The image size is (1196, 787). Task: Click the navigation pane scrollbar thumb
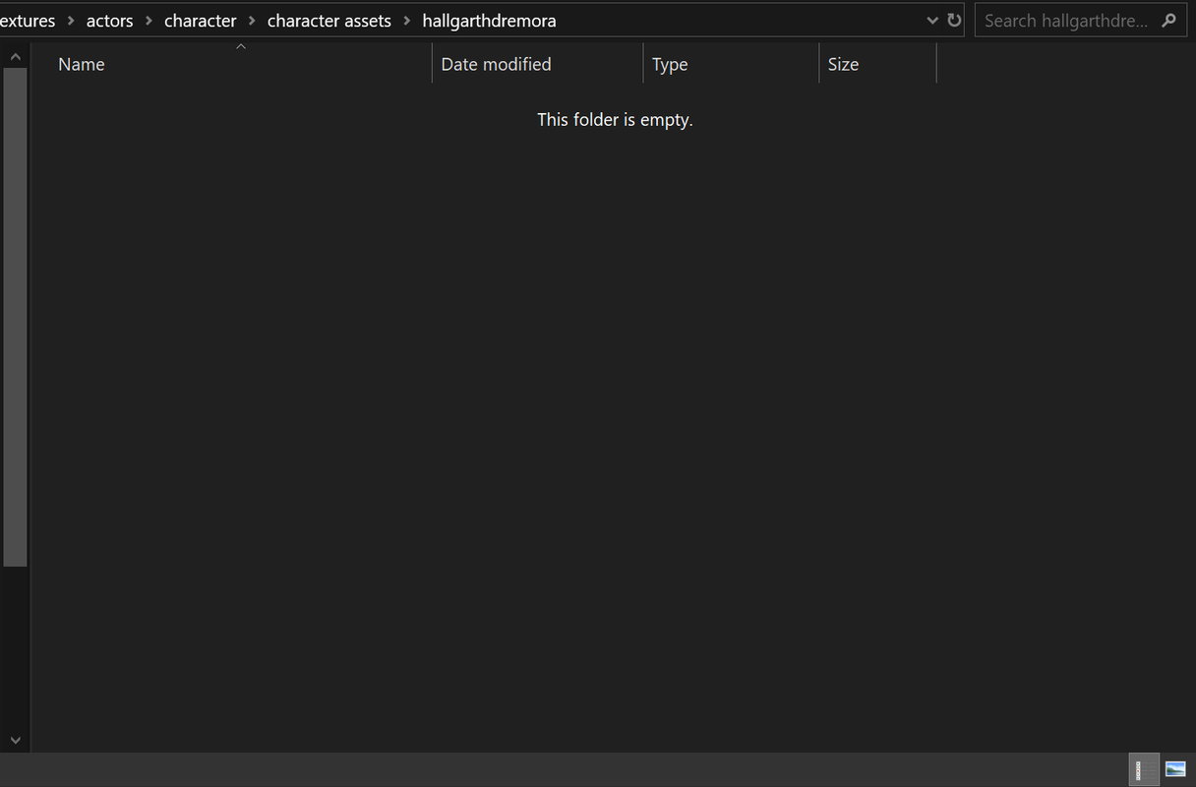click(x=15, y=318)
